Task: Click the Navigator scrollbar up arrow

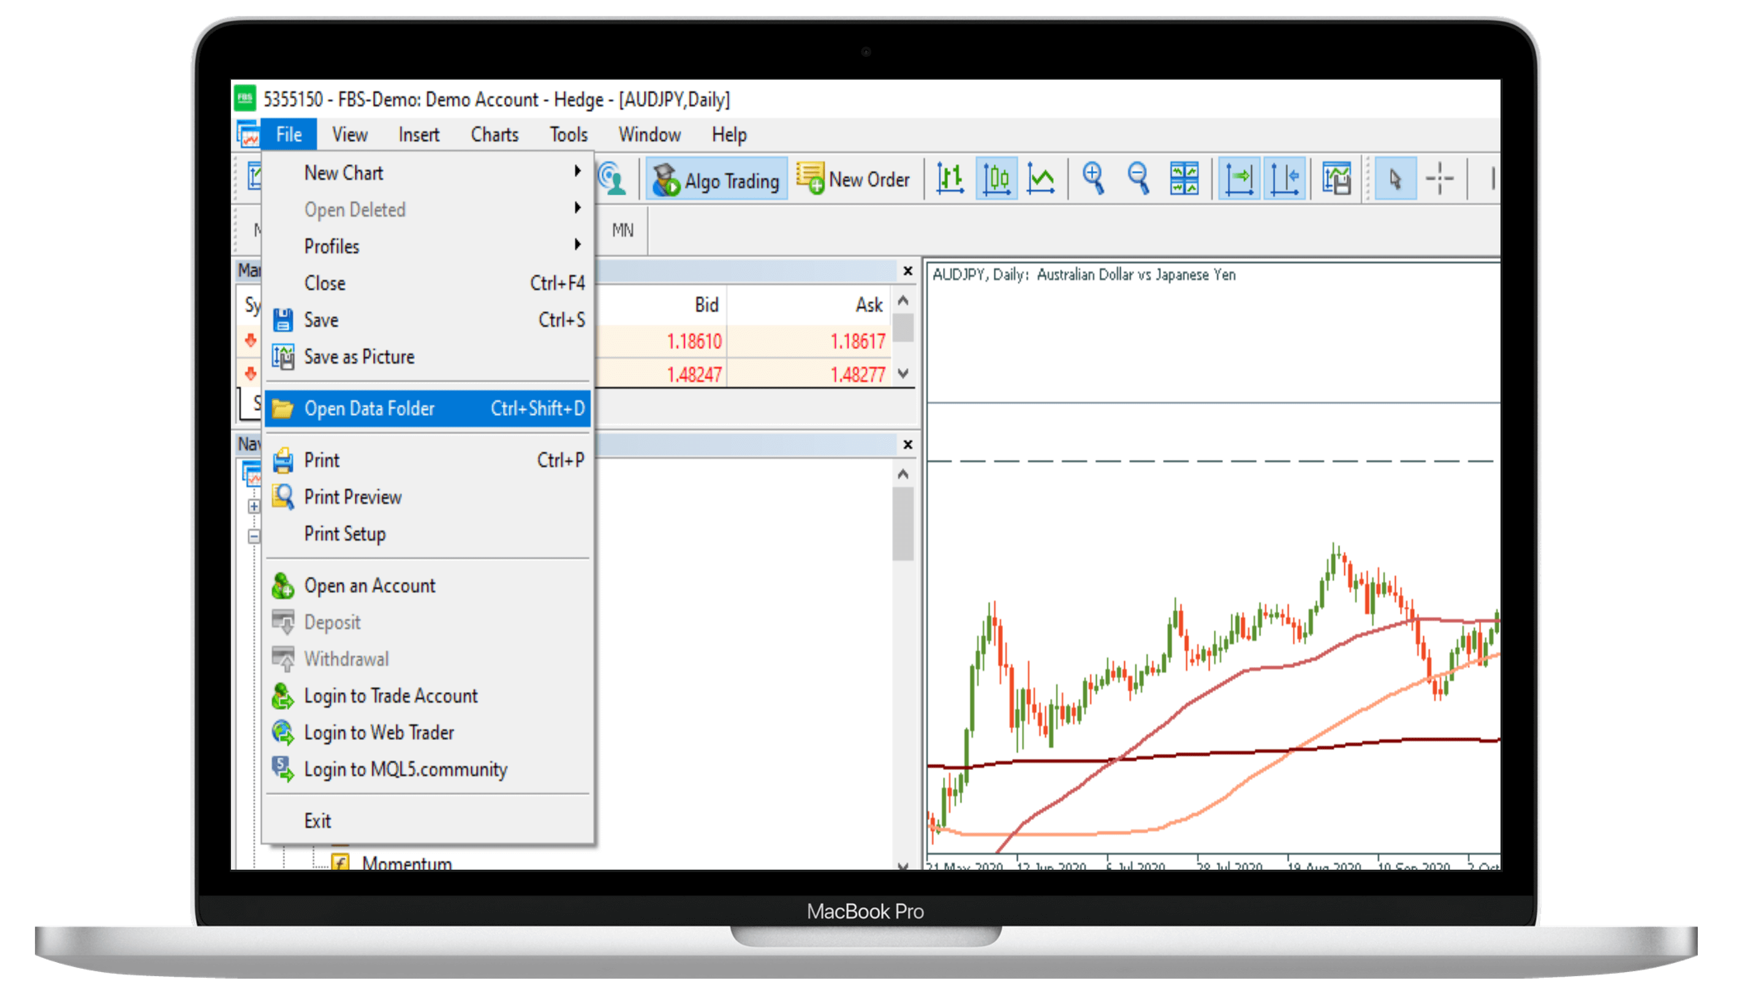Action: [x=903, y=475]
